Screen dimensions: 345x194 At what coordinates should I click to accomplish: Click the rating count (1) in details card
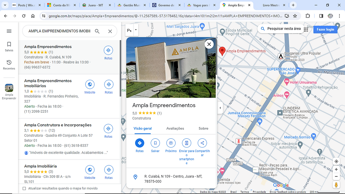coord(159,113)
